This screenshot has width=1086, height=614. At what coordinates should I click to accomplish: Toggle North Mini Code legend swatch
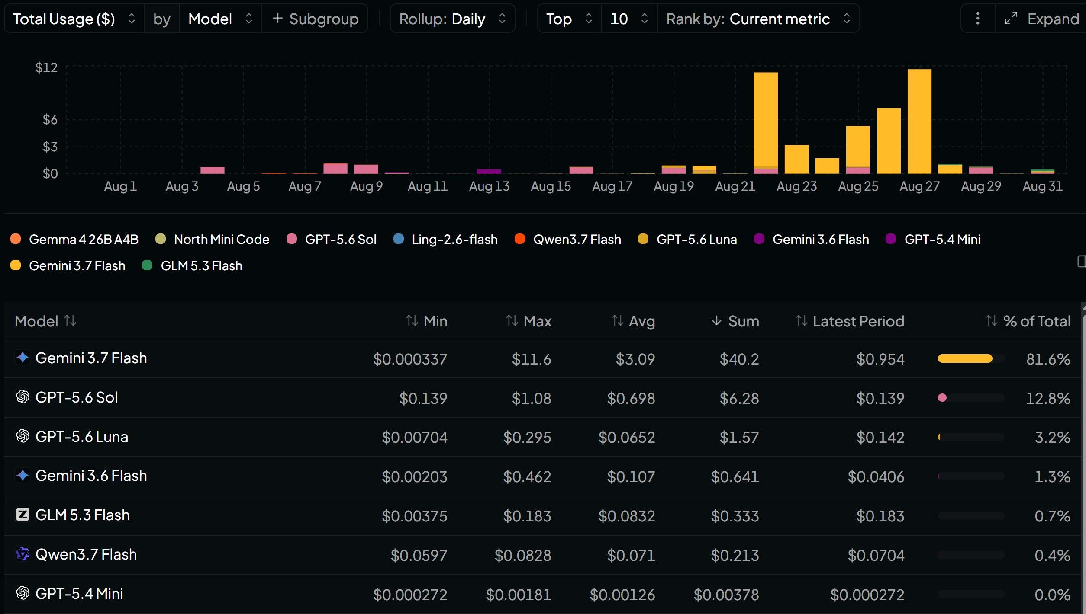click(161, 239)
